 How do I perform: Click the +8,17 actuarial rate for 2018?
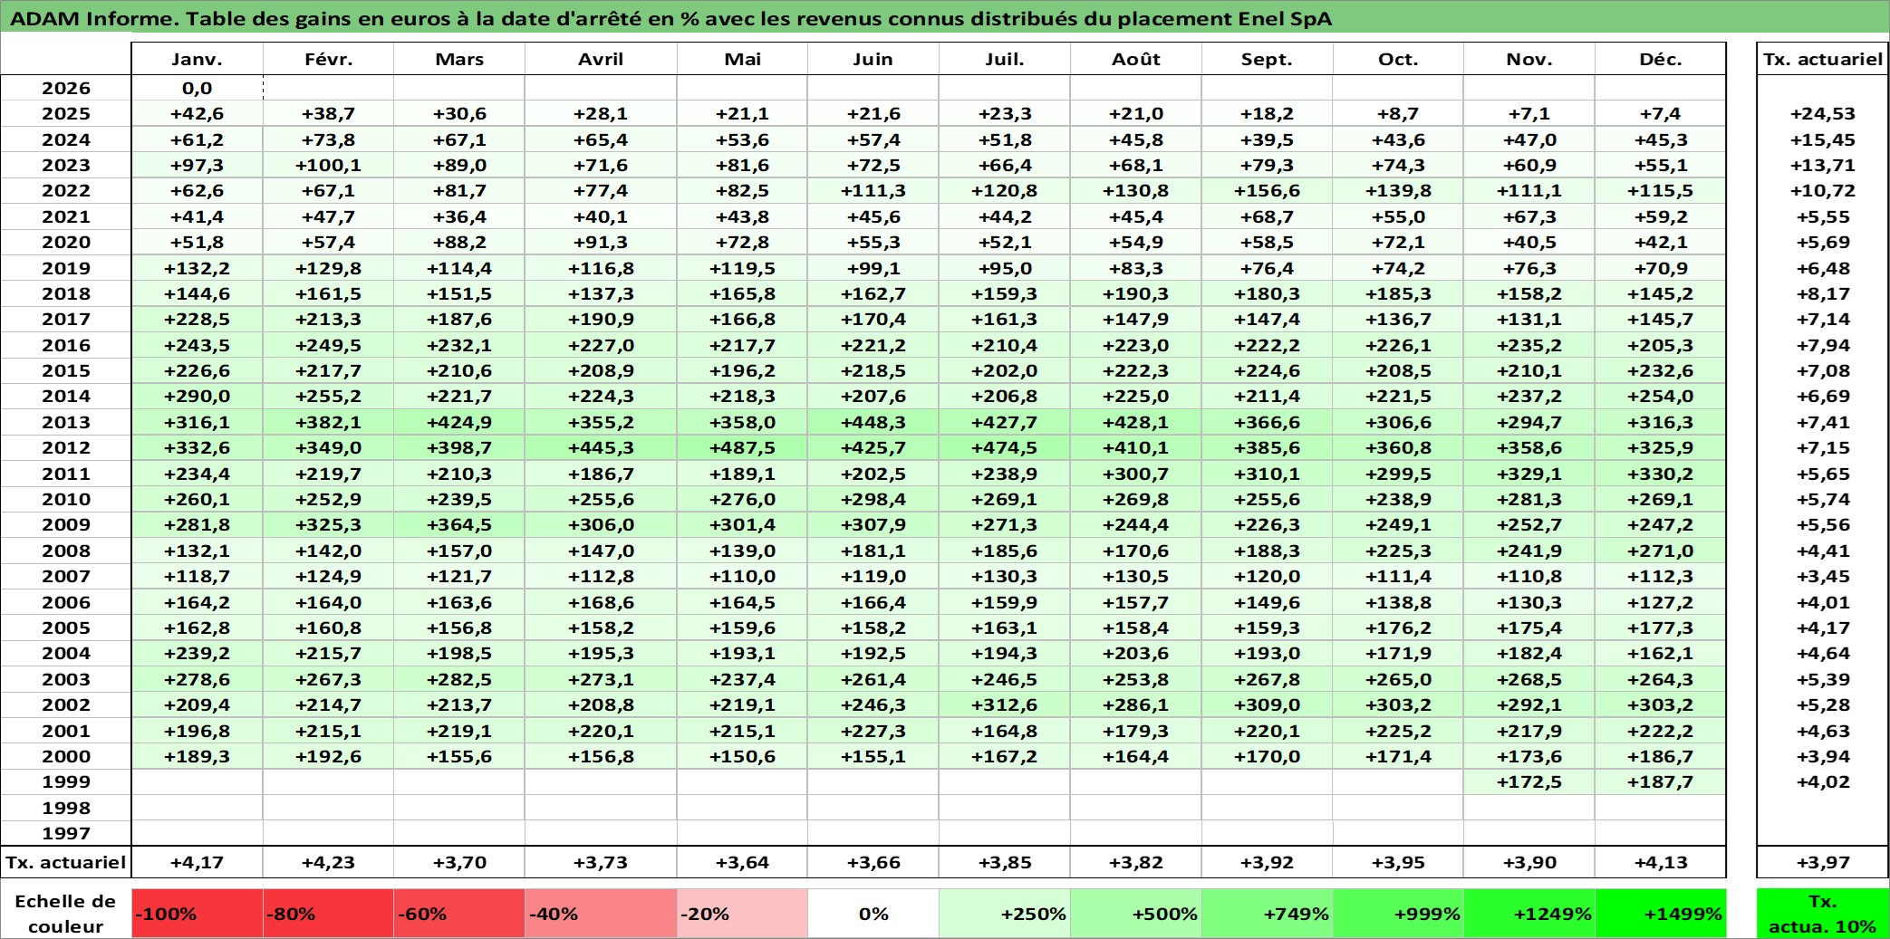click(x=1823, y=293)
